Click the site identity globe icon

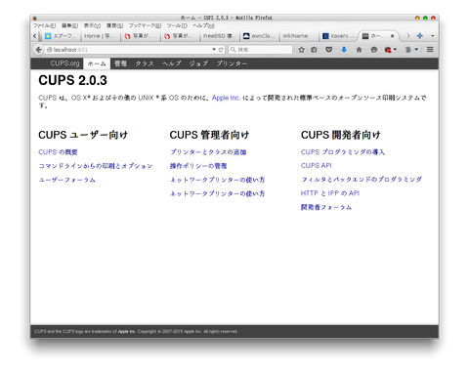[50, 50]
